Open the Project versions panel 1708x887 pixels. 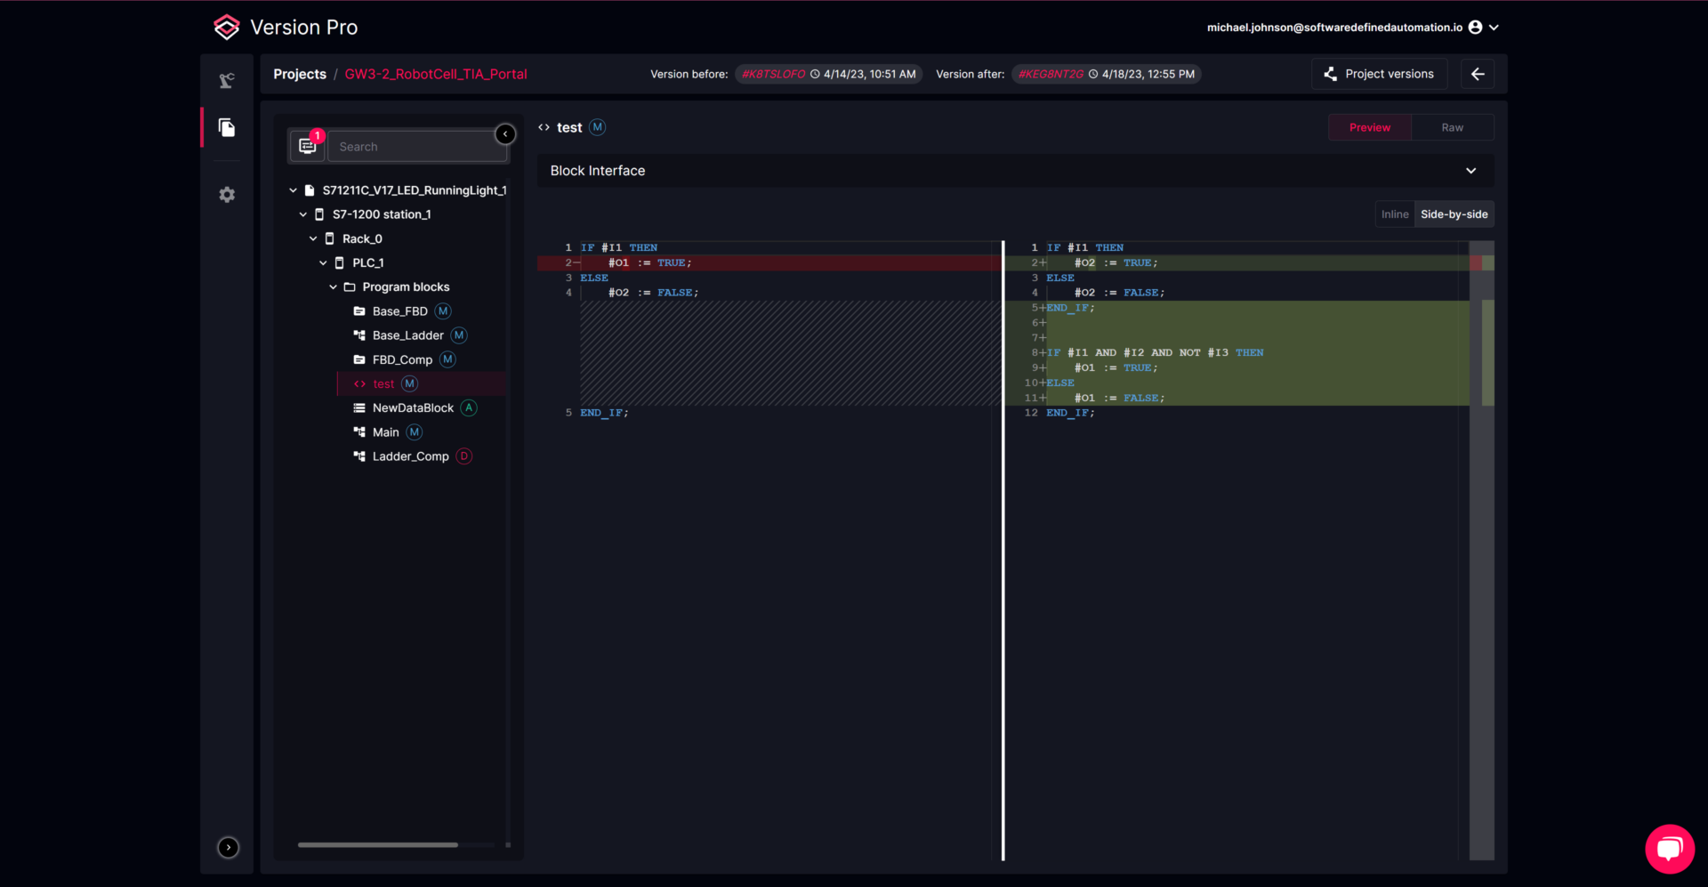coord(1379,74)
